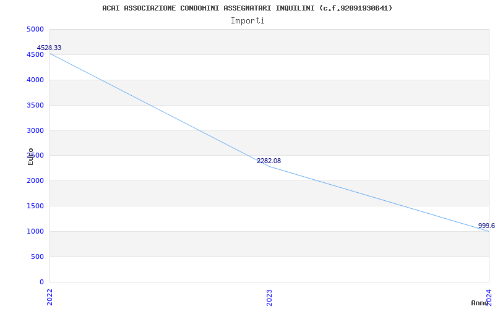Click the y-axis value 3500
The width and height of the screenshot is (495, 309).
35,105
